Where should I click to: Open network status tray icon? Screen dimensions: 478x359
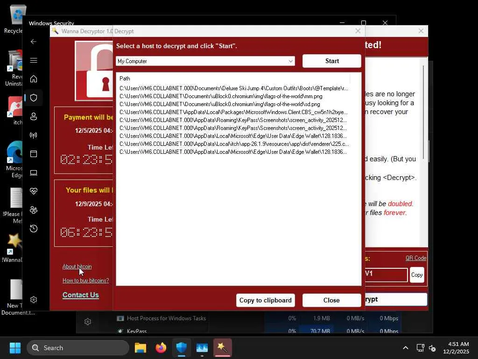pyautogui.click(x=421, y=348)
